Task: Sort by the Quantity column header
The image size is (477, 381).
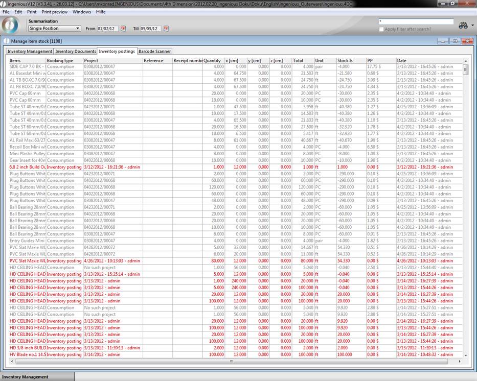Action: (212, 60)
